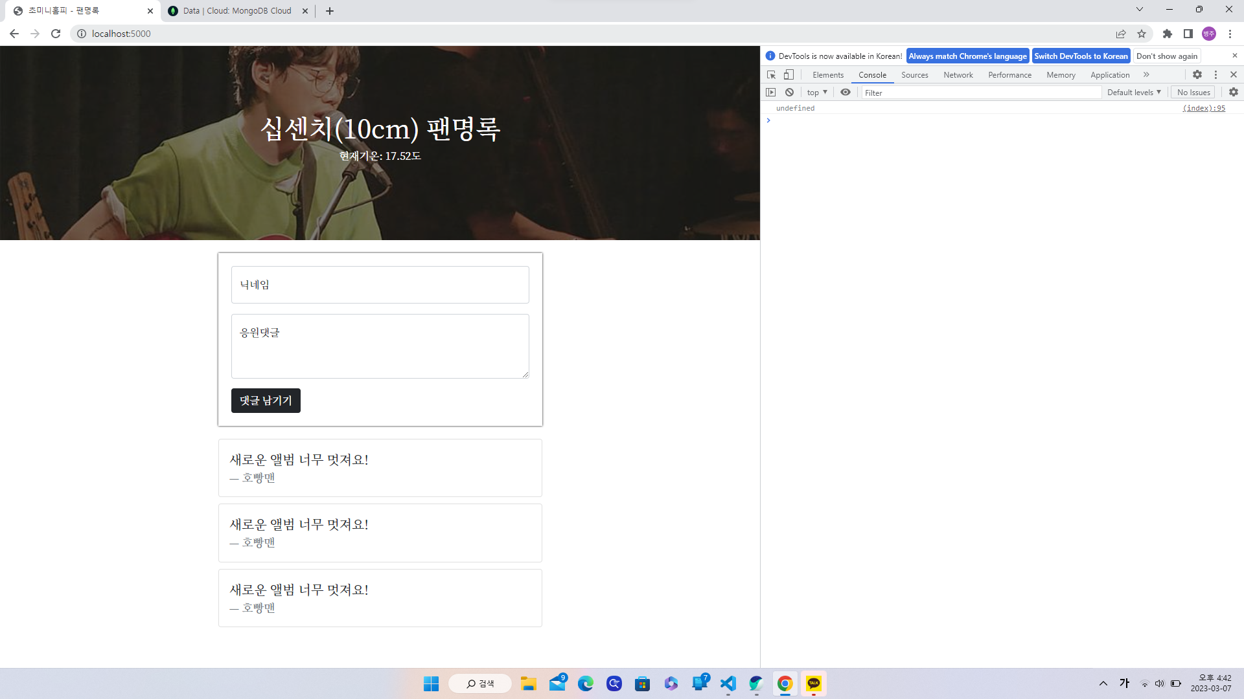
Task: Close the 초미니홈피 - 팬명록 tab
Action: point(150,11)
